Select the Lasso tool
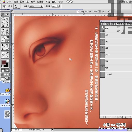This screenshot has width=132, height=132. point(3,22)
